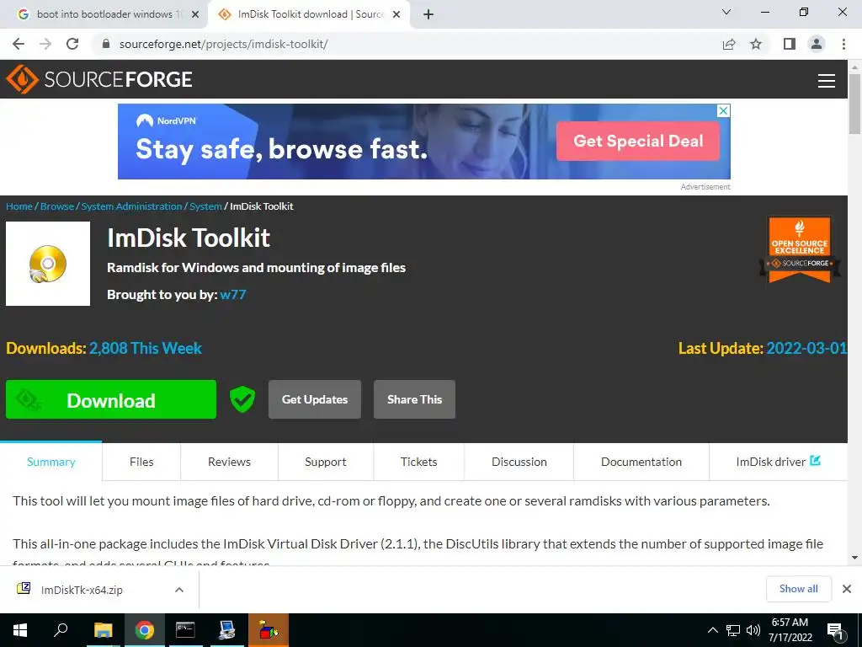
Task: Open Chrome three-dot menu
Action: 843,44
